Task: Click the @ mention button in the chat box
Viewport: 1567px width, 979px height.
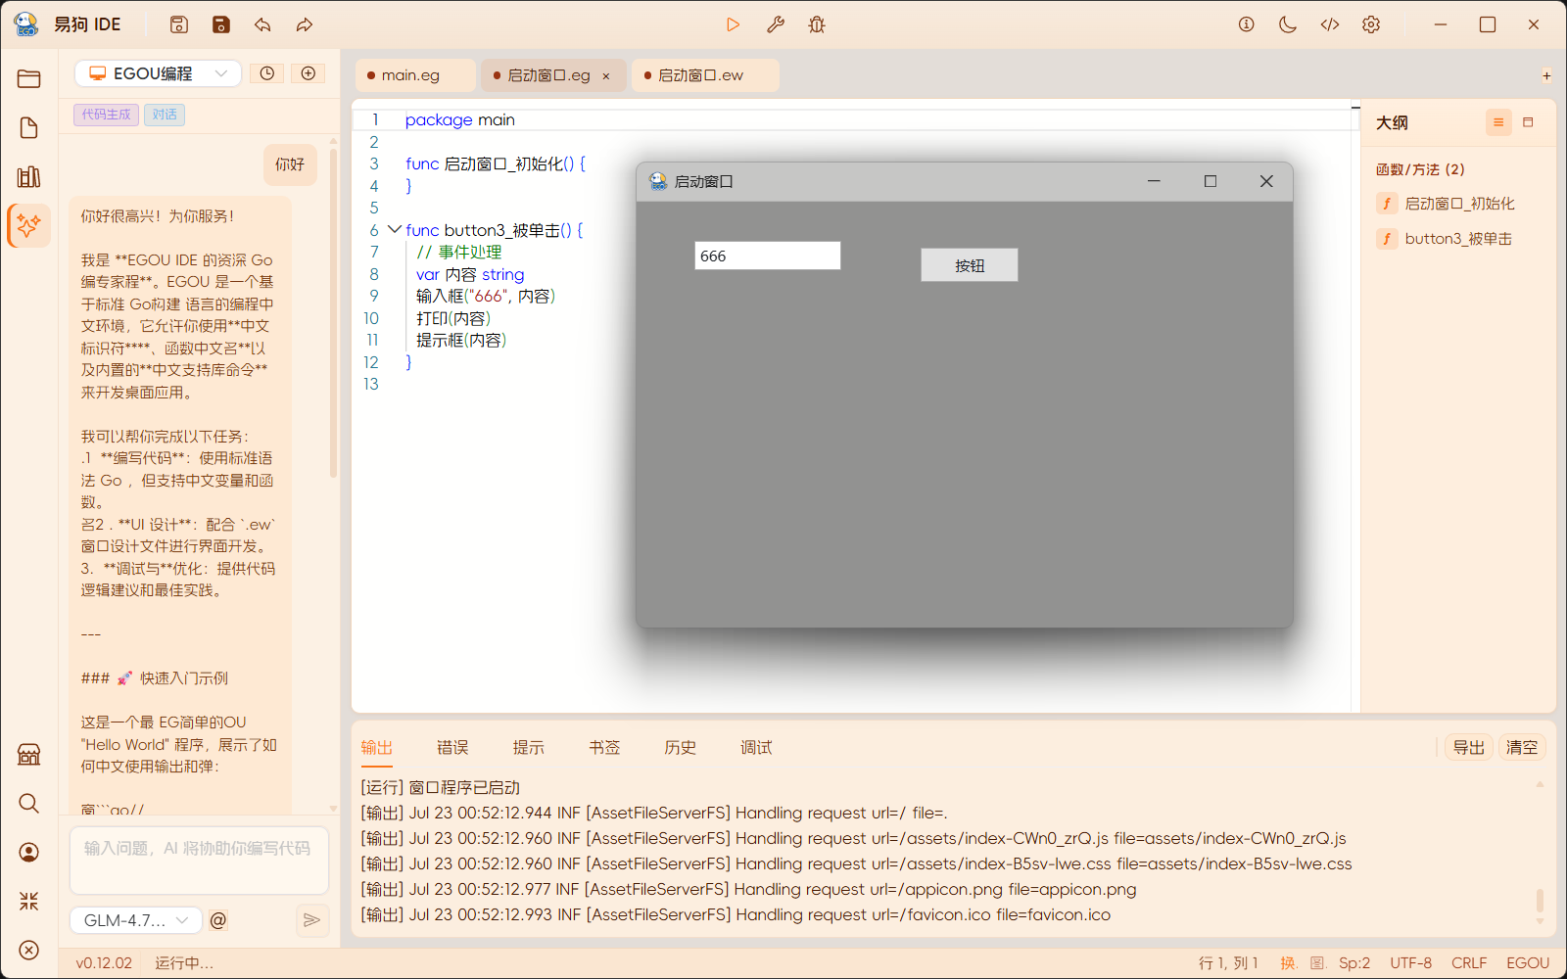Action: point(218,920)
